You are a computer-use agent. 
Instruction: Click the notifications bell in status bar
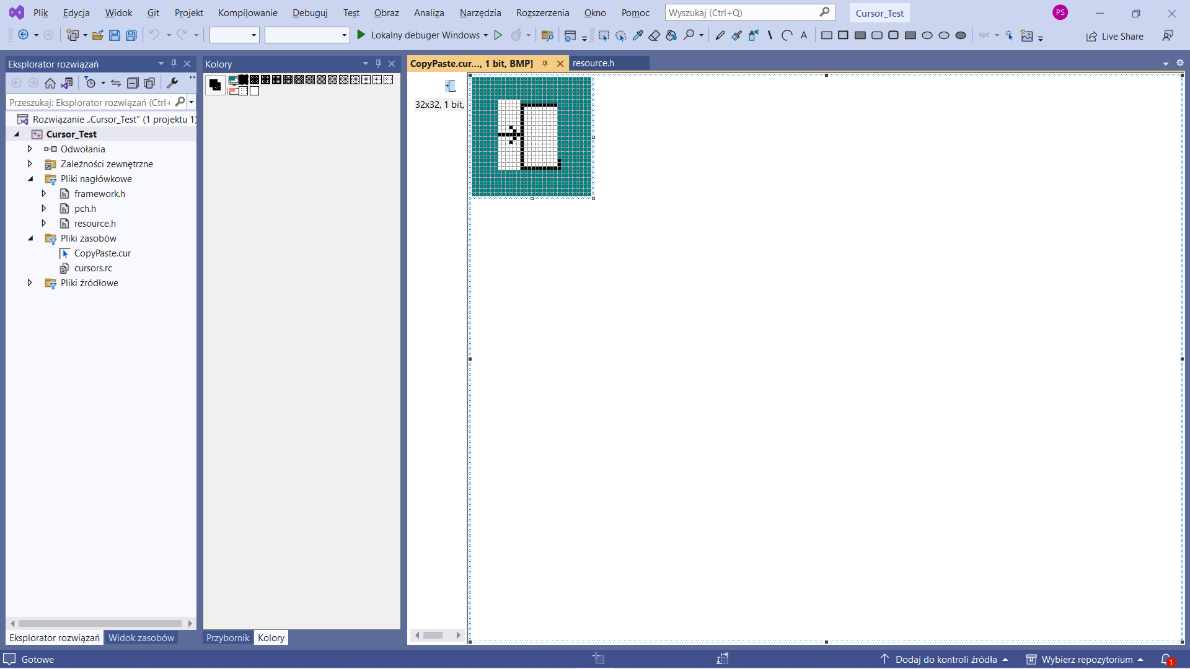click(x=1166, y=659)
